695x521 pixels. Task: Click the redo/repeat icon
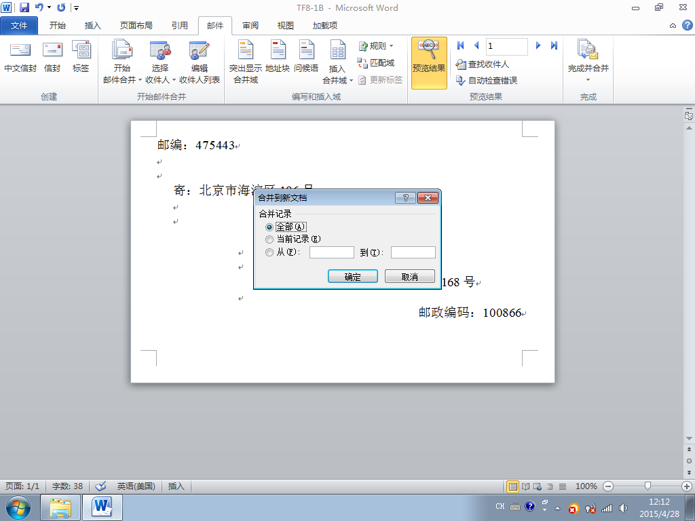point(61,7)
